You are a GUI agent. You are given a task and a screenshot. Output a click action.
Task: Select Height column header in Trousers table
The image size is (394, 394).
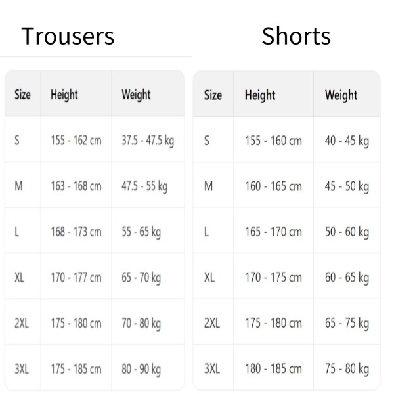coord(64,95)
